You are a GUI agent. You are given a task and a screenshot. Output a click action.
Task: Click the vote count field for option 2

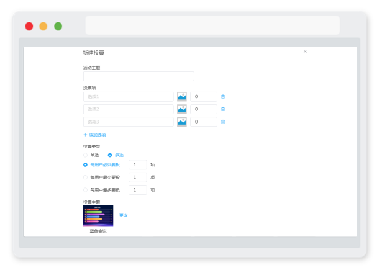click(204, 109)
